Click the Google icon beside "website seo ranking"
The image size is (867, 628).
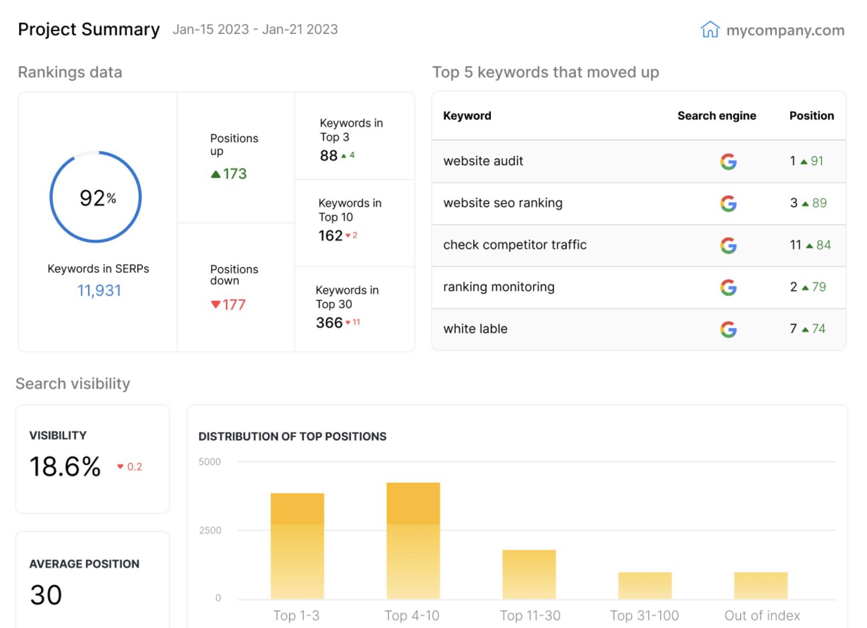[729, 204]
